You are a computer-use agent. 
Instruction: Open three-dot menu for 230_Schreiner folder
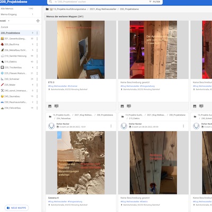pyautogui.click(x=37, y=79)
